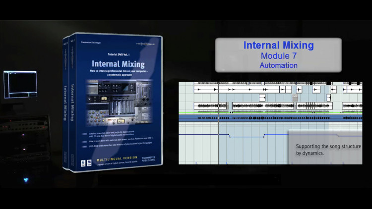Click the "MULTILINGUAL VERSION" text on box
The image size is (372, 209).
(x=117, y=159)
